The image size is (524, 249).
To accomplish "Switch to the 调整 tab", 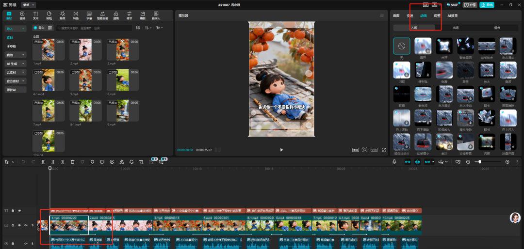I will (x=437, y=16).
